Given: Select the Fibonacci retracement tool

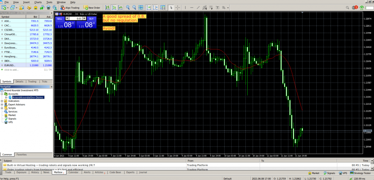Looking at the screenshot, I should tap(211, 8).
